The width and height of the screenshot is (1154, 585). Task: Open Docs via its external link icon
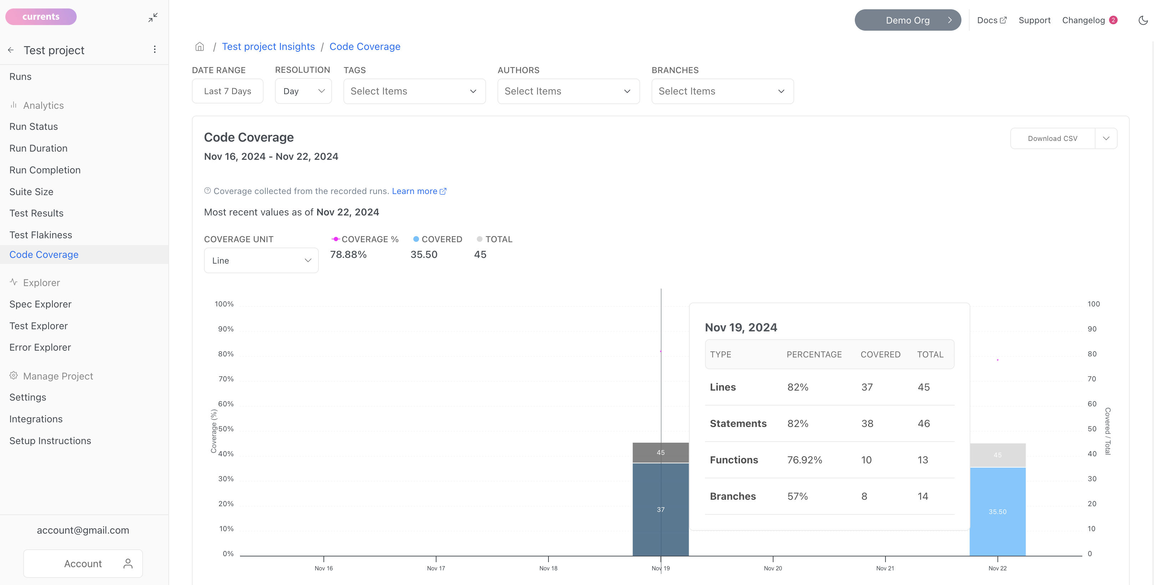(x=1004, y=20)
